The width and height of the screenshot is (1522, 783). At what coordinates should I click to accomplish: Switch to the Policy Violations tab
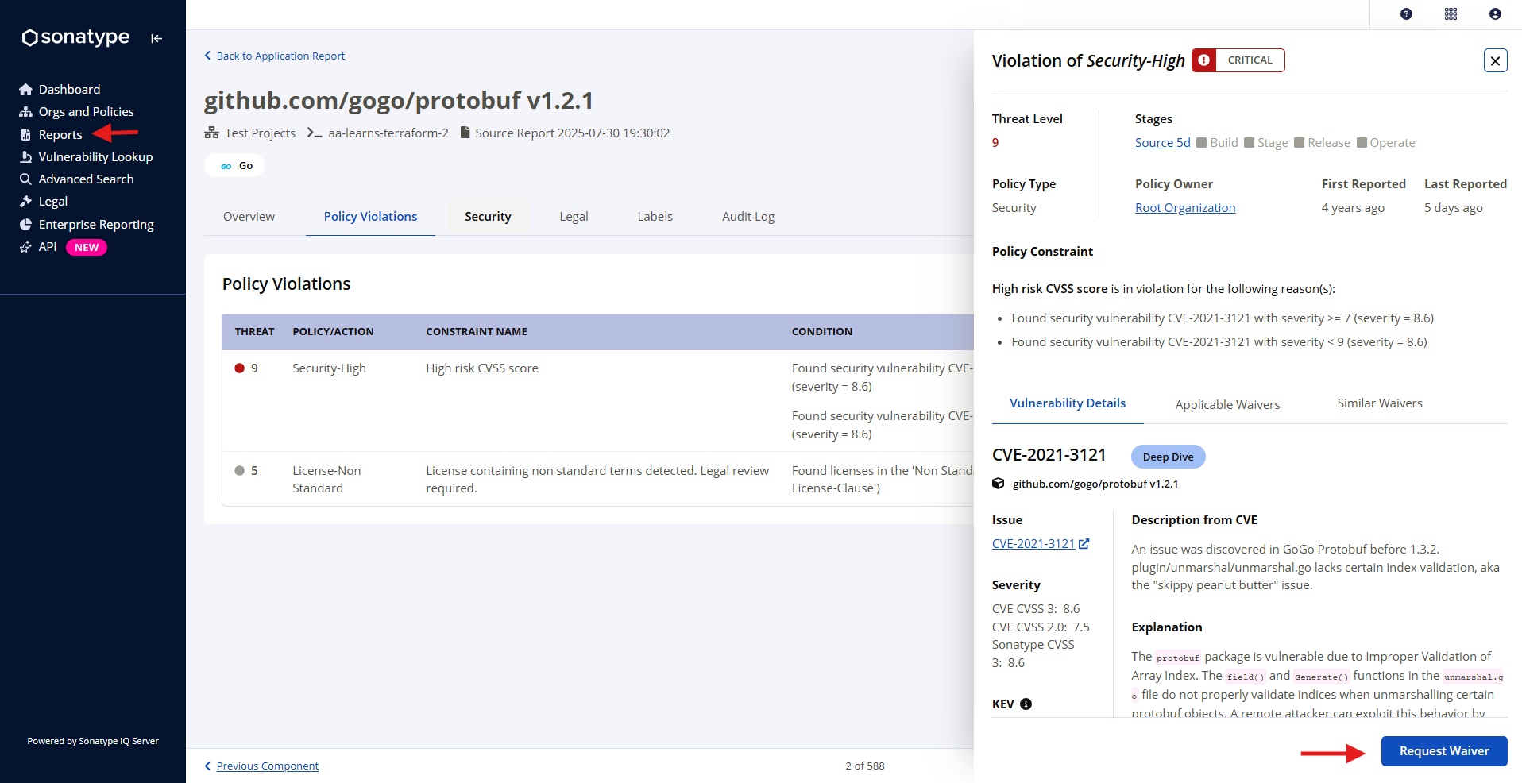(370, 217)
